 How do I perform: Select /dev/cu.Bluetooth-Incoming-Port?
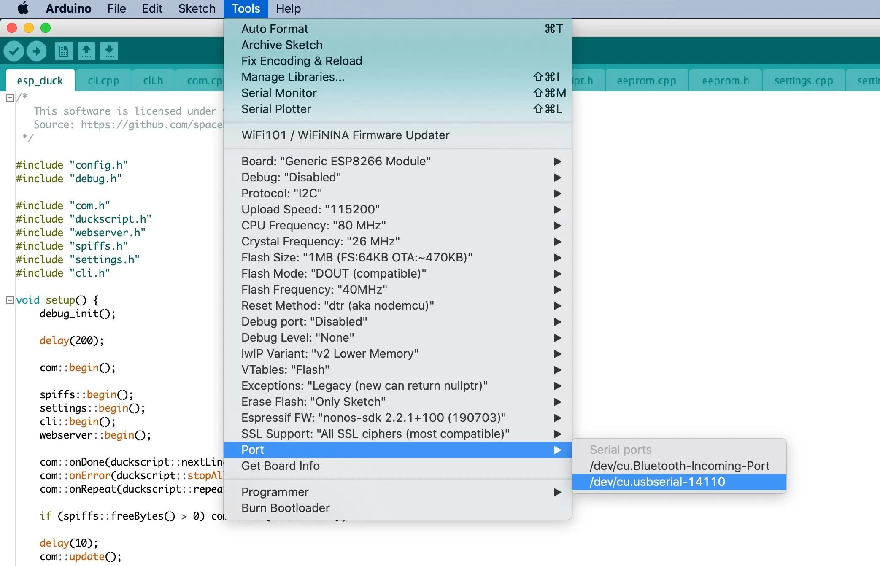tap(679, 466)
